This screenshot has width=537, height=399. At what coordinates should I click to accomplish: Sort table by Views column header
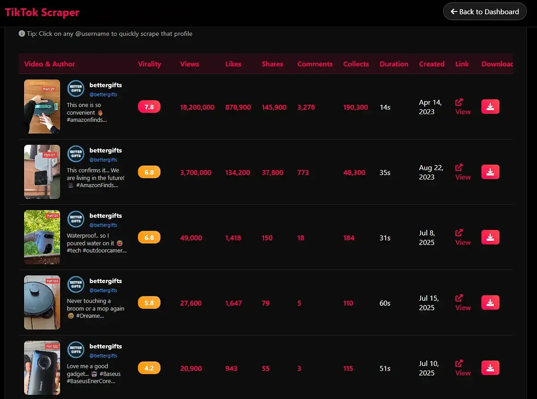pos(189,64)
